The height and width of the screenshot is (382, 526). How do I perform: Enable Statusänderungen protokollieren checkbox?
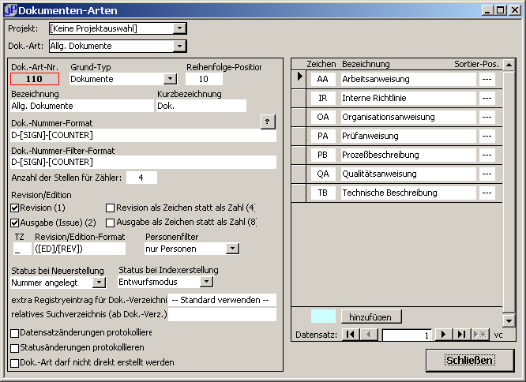(x=15, y=348)
